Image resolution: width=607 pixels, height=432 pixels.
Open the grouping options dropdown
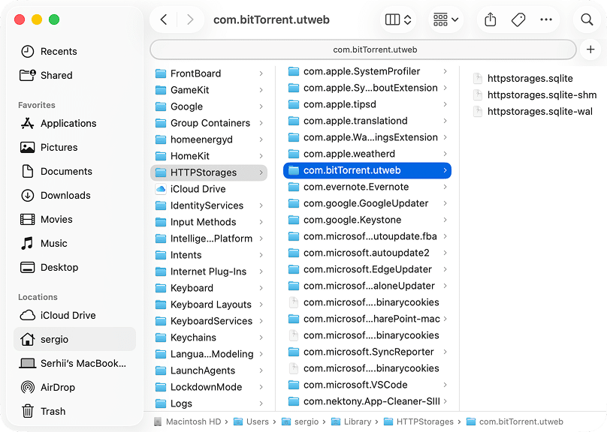click(445, 19)
